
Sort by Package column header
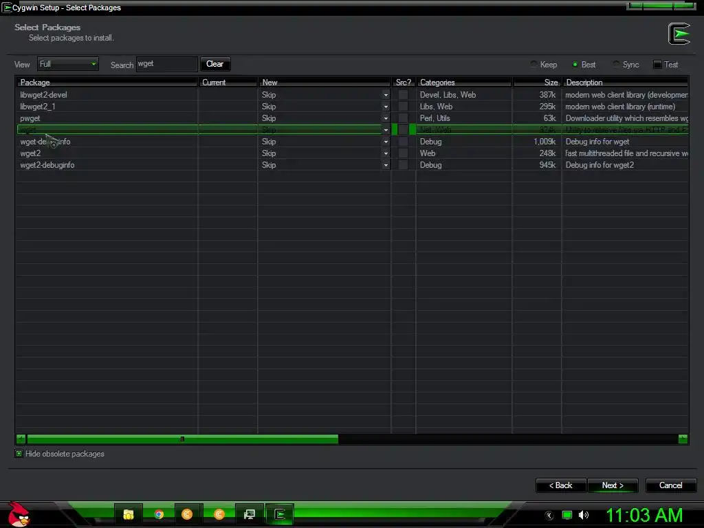click(x=107, y=82)
